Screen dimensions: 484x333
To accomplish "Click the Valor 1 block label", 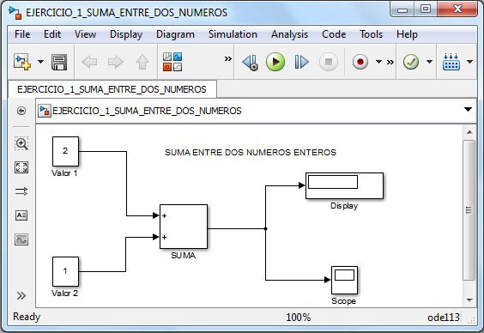I will pyautogui.click(x=64, y=173).
